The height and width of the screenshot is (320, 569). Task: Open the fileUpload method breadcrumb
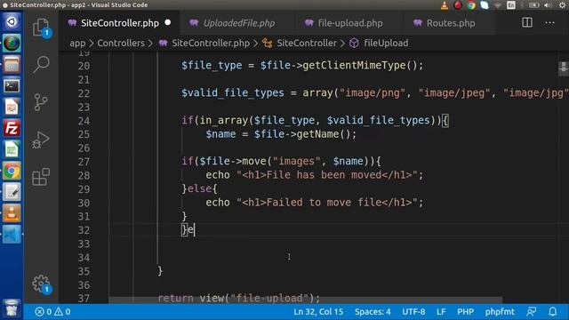[x=385, y=44]
